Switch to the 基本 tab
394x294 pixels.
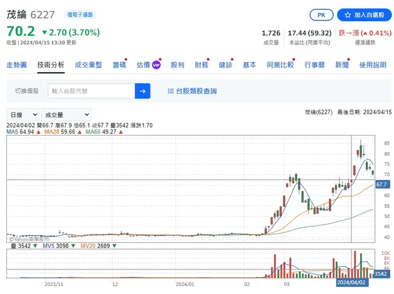point(250,65)
